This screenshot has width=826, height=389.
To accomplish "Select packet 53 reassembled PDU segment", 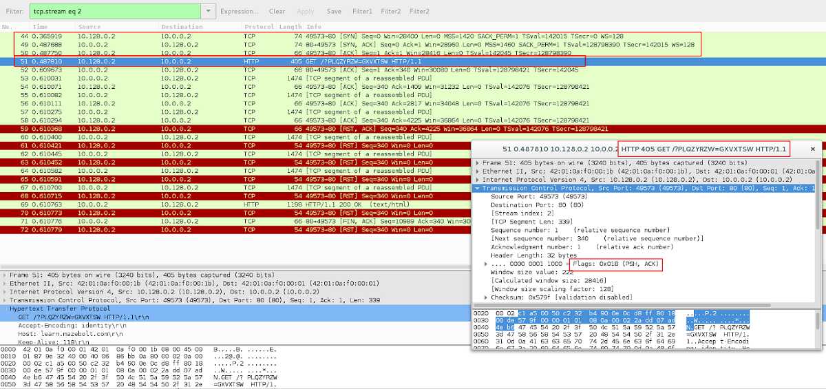I will click(x=413, y=78).
